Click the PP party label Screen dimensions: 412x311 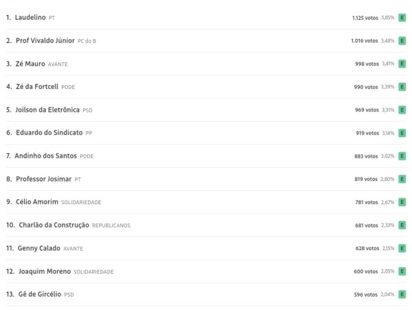[x=89, y=133]
